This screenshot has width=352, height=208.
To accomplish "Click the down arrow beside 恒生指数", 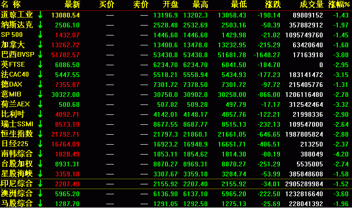I will [40, 134].
